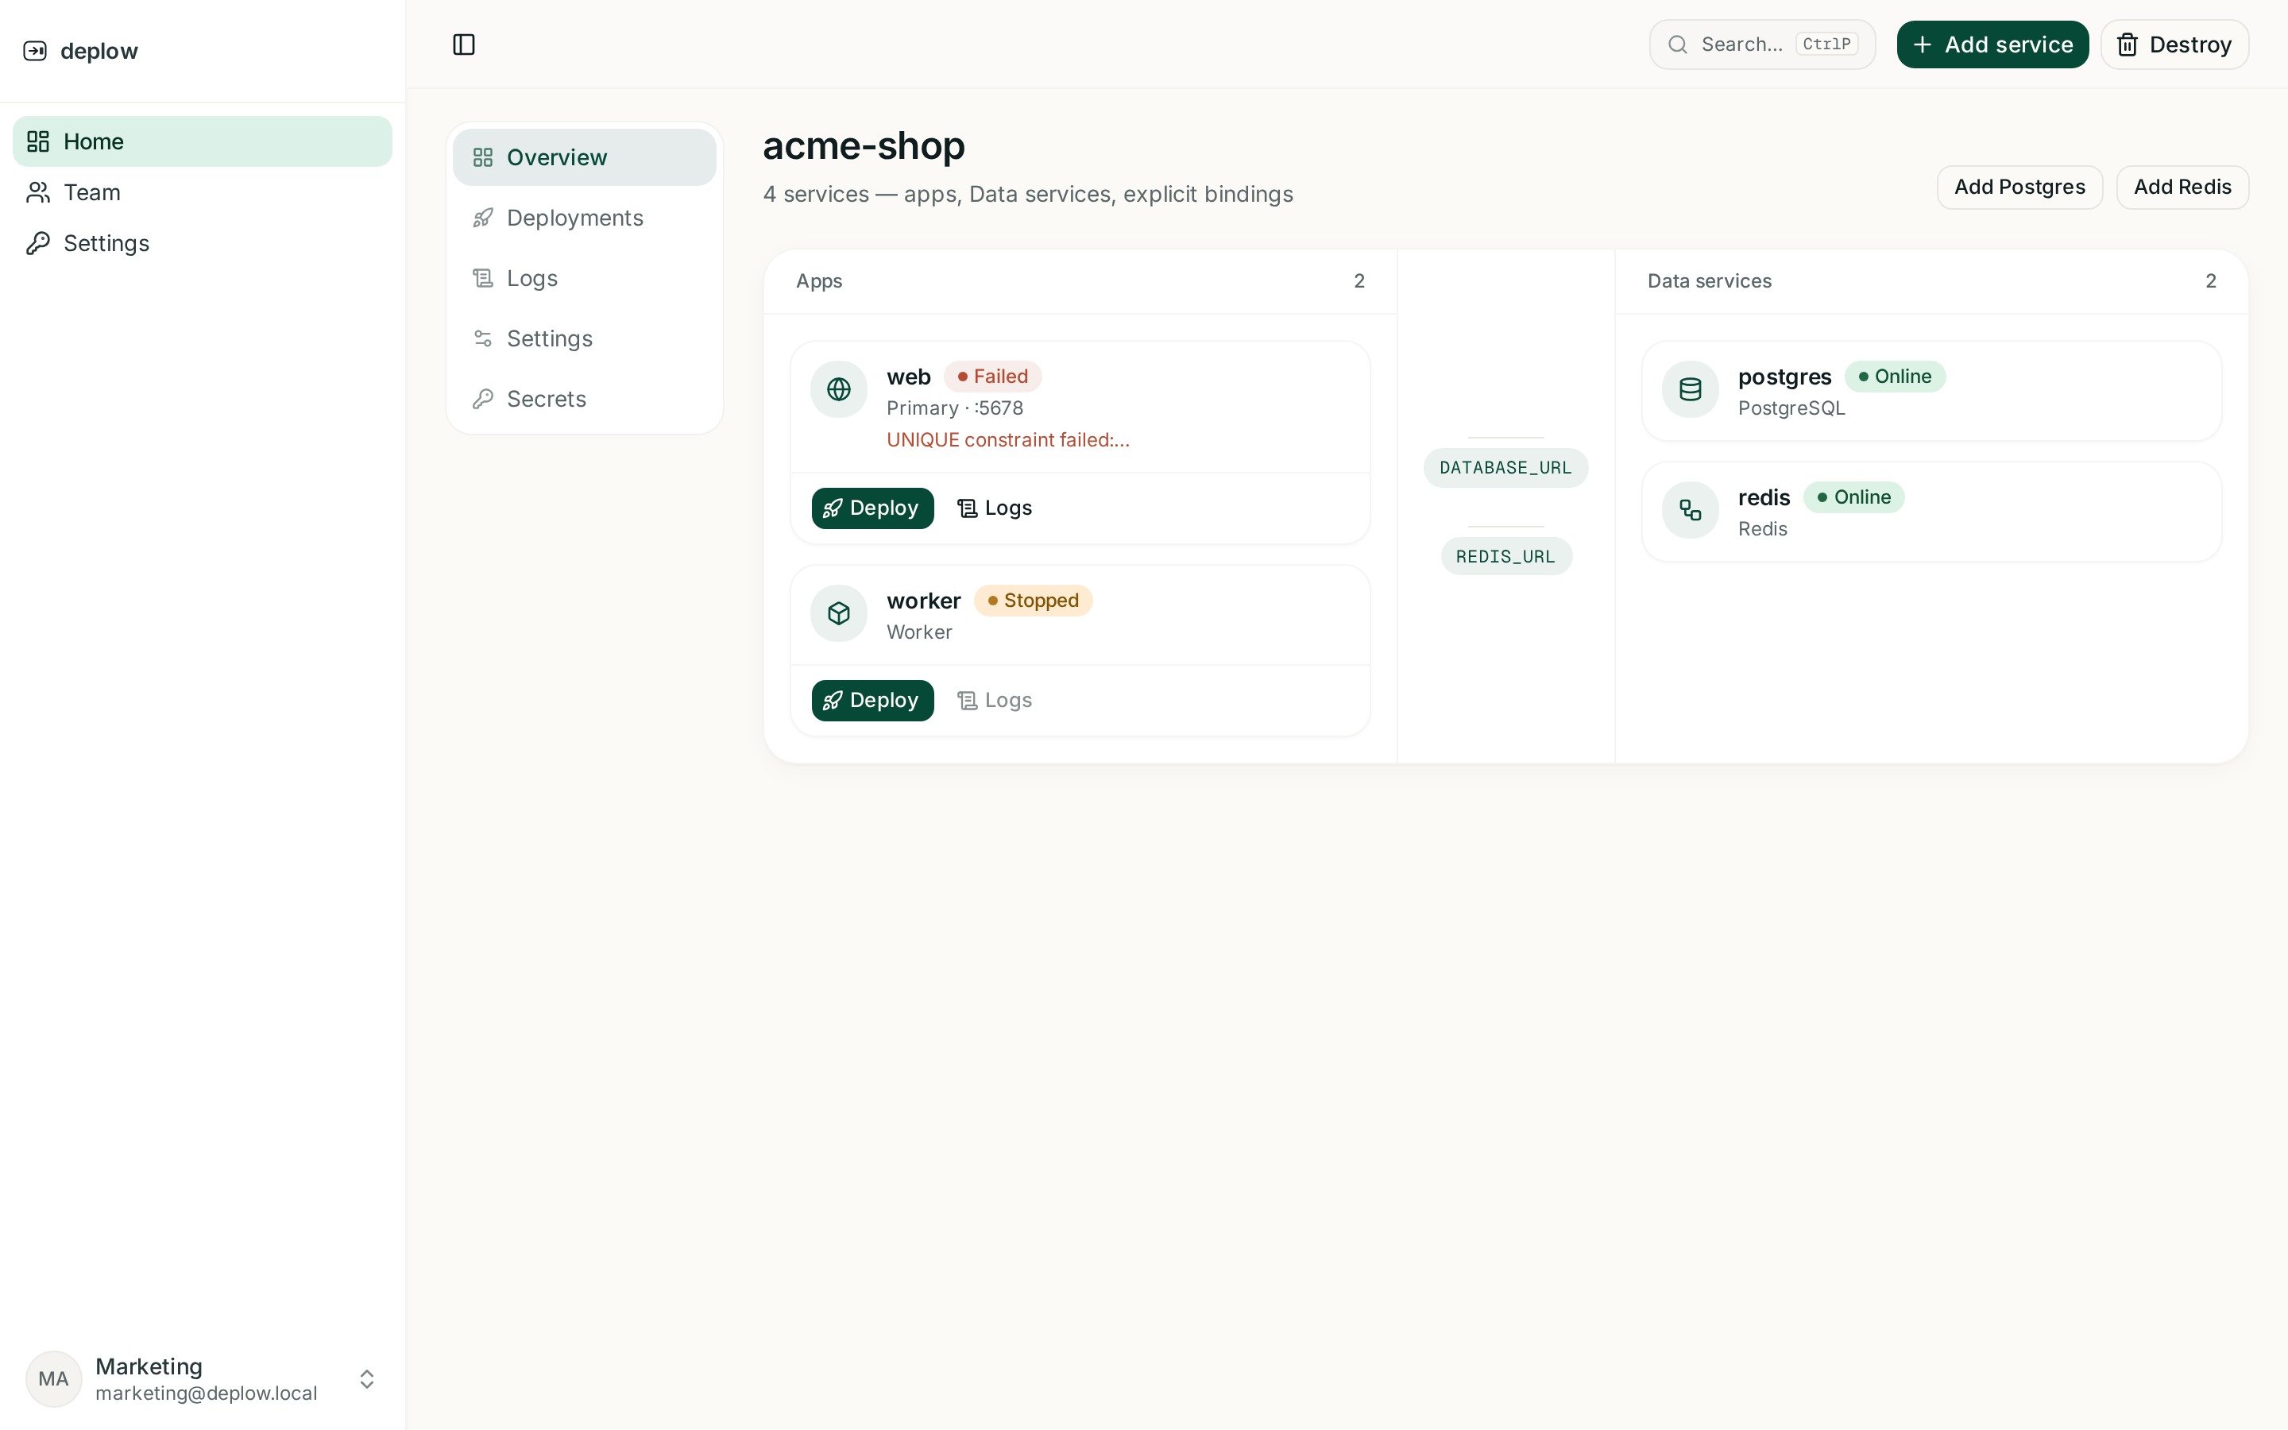The image size is (2288, 1430).
Task: Toggle the sidebar panel icon
Action: tap(463, 44)
